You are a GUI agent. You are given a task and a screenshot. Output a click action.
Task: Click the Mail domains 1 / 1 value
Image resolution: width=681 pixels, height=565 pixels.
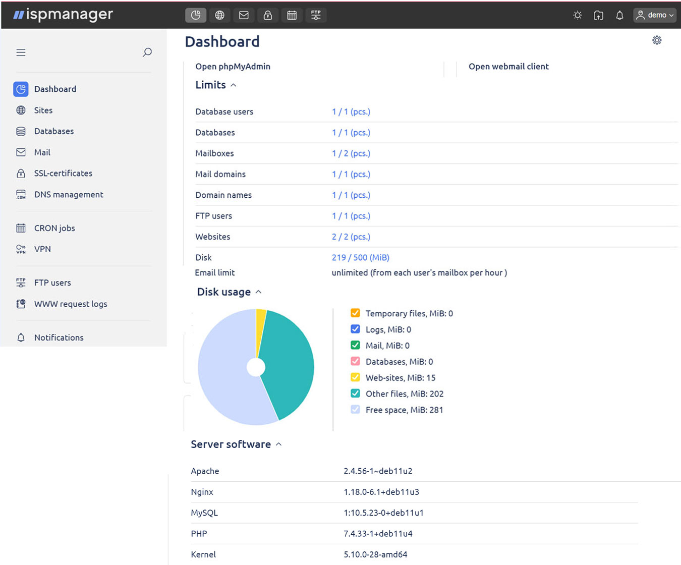coord(351,174)
